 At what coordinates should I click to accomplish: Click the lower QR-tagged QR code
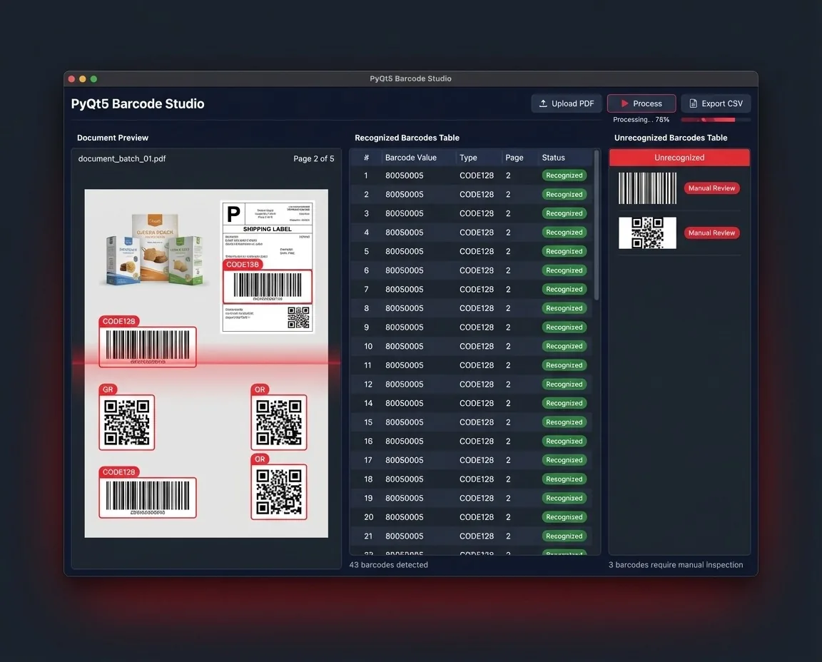pos(278,492)
